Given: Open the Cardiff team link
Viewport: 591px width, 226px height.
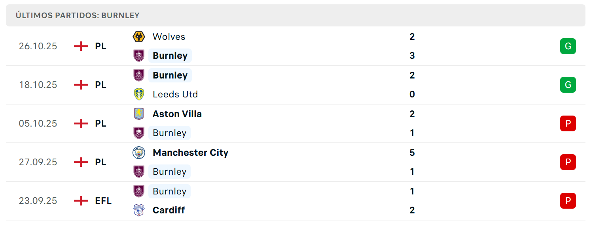Looking at the screenshot, I should pos(169,210).
